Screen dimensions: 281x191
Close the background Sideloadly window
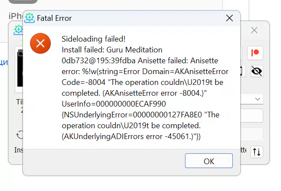click(x=254, y=30)
